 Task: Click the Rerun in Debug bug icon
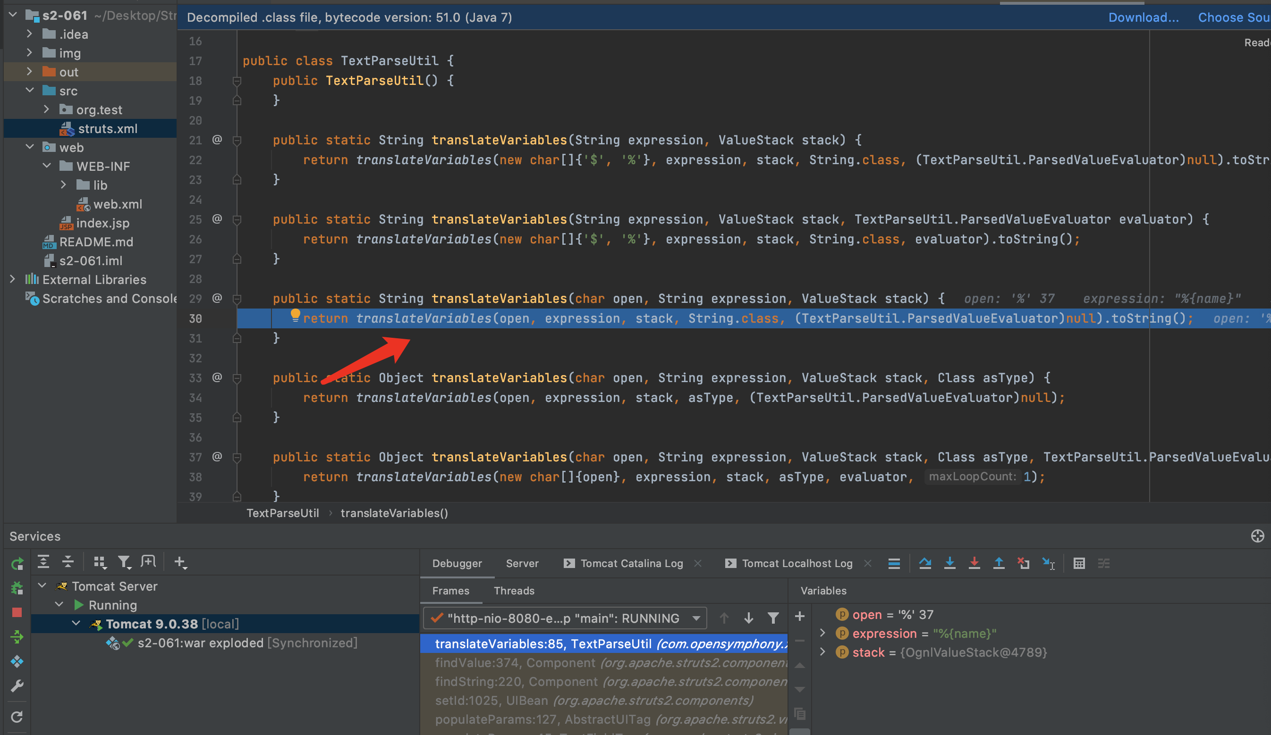pyautogui.click(x=17, y=588)
